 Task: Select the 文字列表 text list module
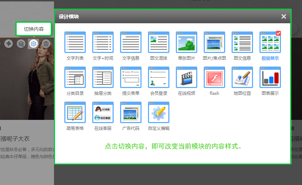(x=75, y=43)
